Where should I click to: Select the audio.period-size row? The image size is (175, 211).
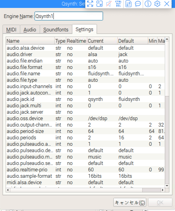85,131
